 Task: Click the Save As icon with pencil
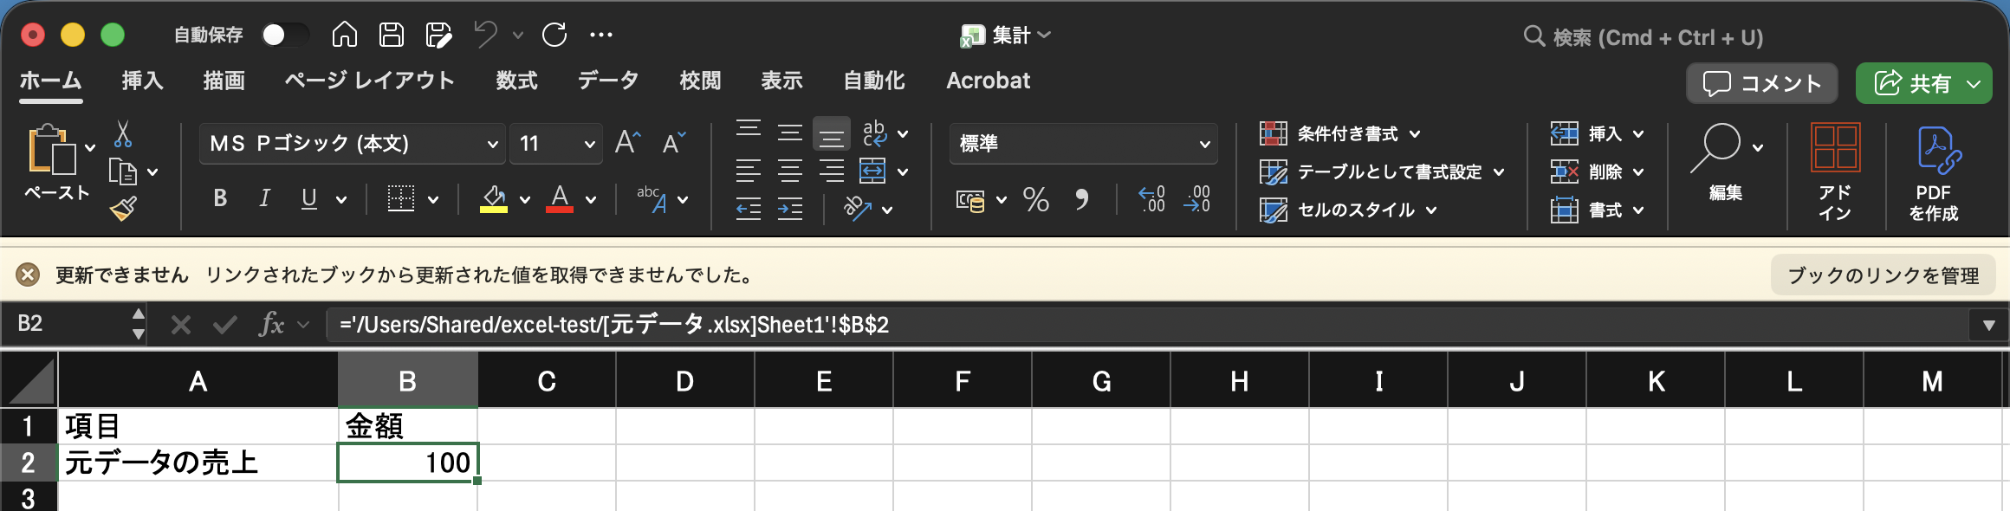tap(438, 35)
